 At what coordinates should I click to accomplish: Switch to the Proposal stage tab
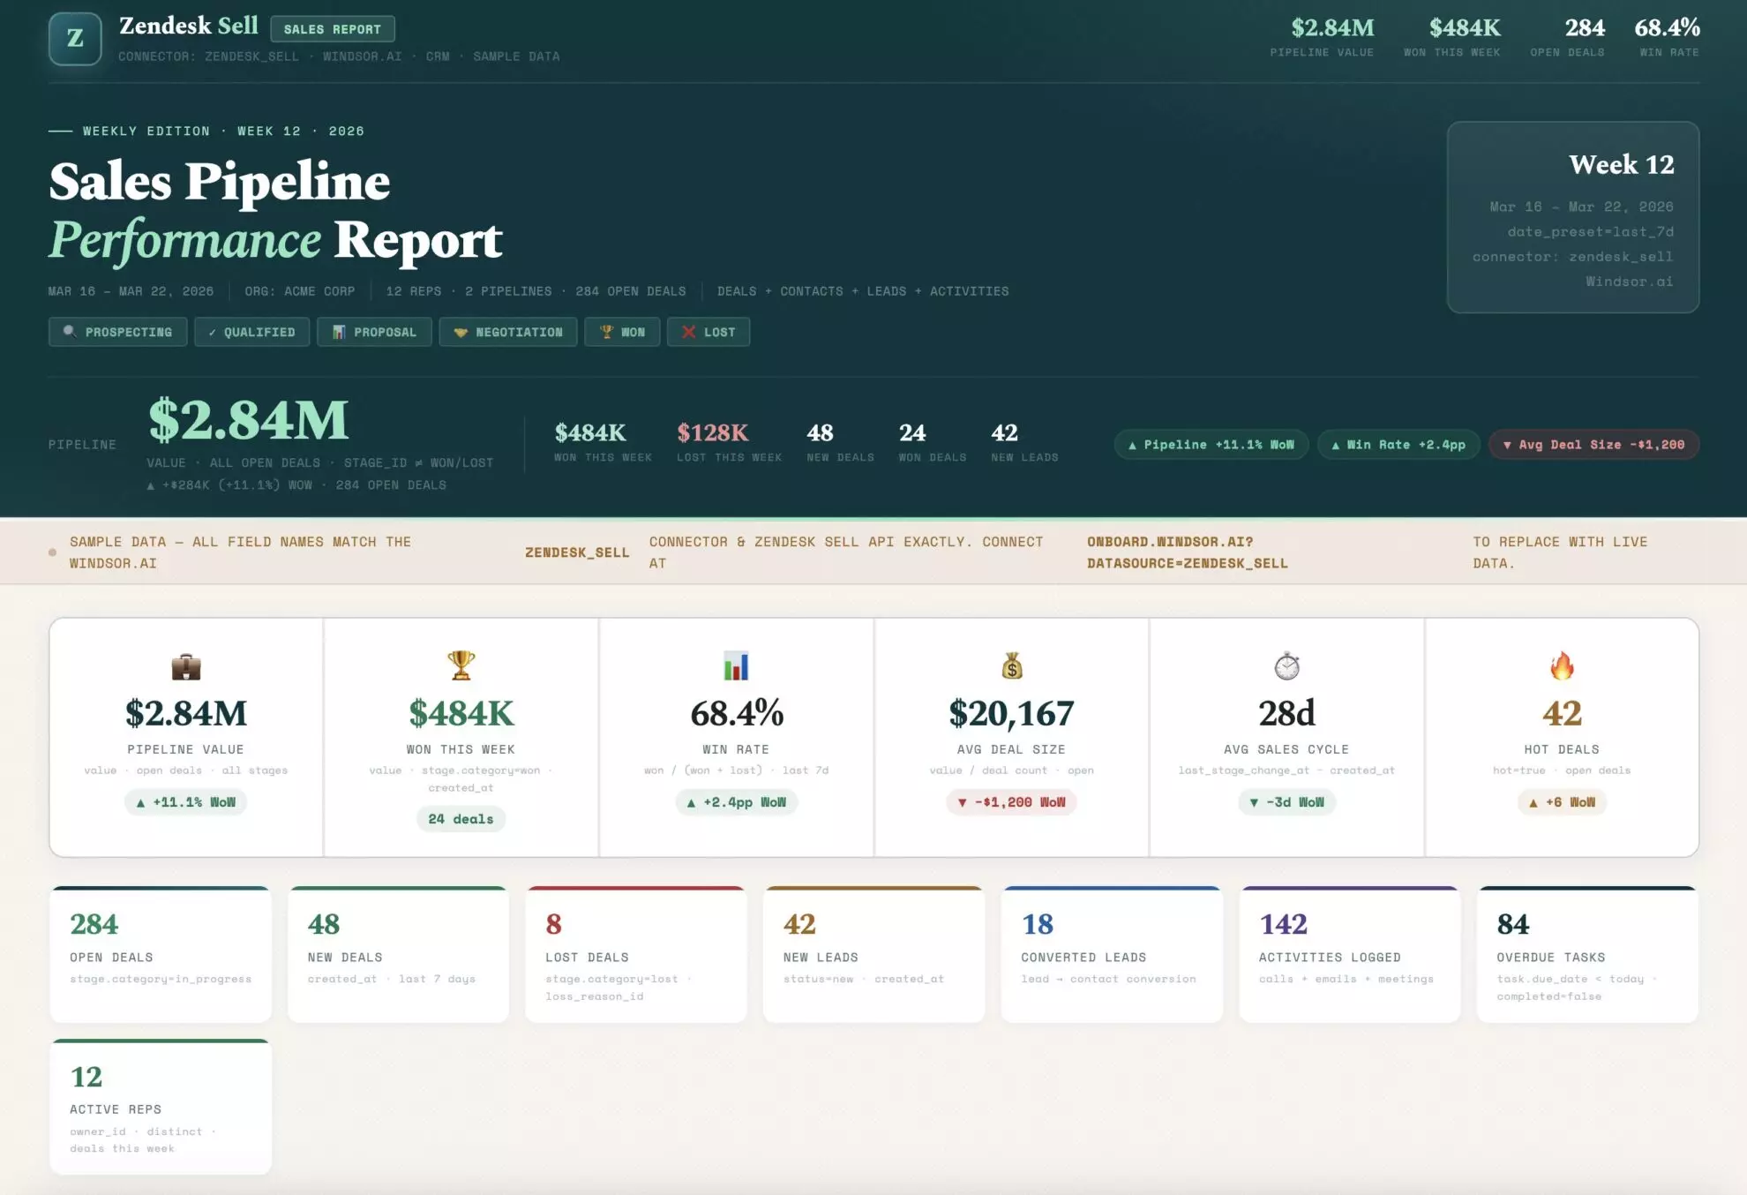[374, 332]
